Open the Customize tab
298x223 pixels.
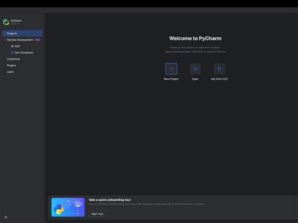point(13,59)
